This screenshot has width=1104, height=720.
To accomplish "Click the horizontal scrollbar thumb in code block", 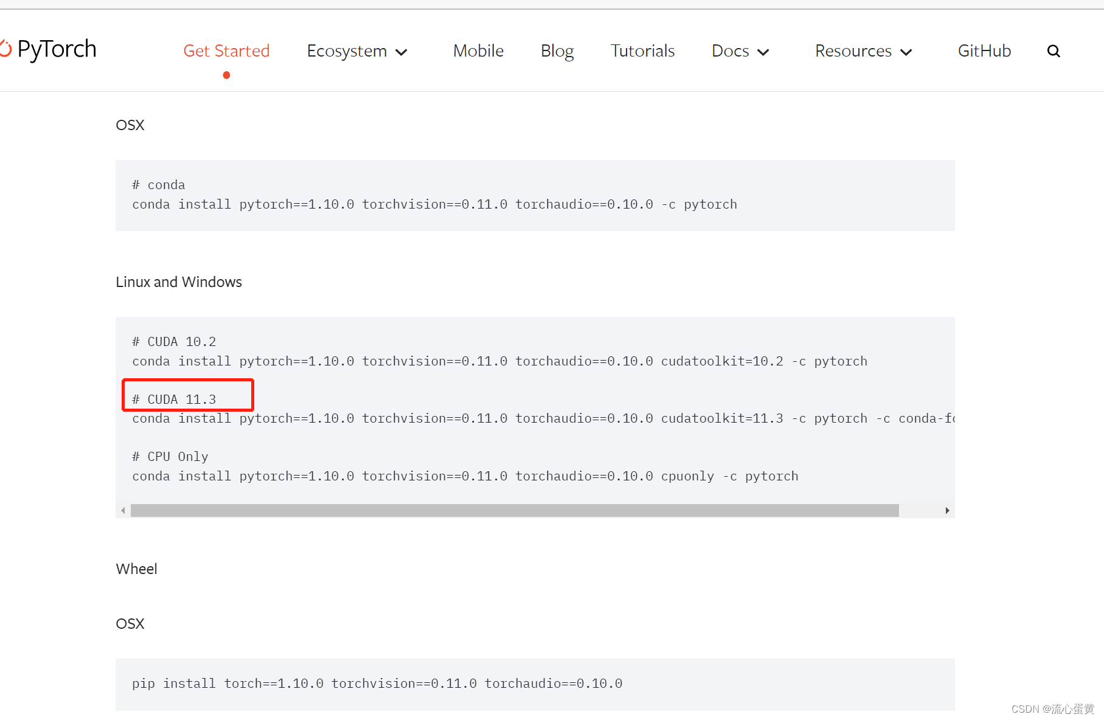I will [x=515, y=510].
